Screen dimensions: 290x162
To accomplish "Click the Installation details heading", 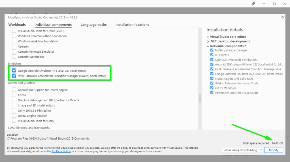I will coord(225,30).
